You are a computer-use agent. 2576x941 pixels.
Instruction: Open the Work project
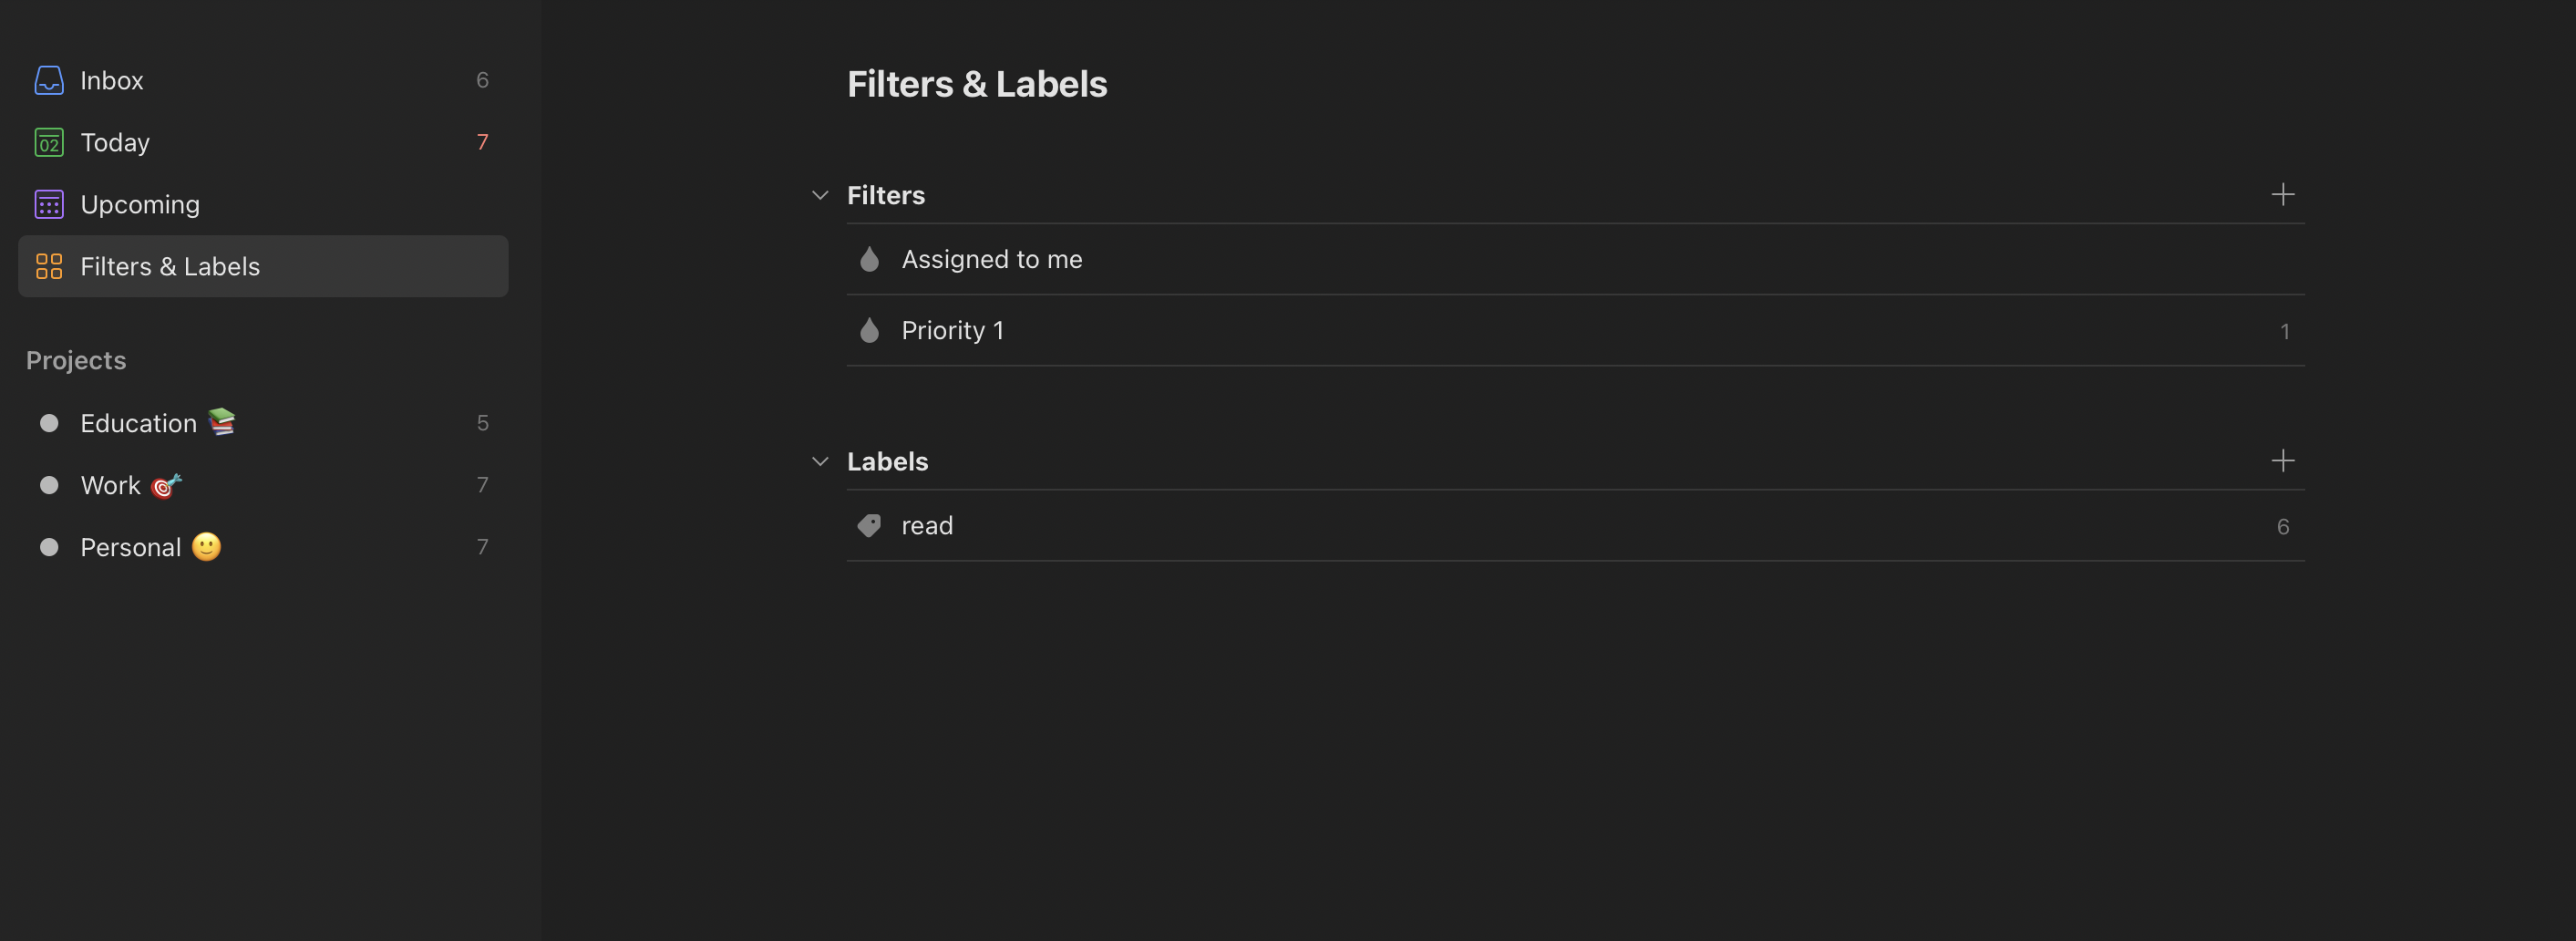pyautogui.click(x=263, y=485)
